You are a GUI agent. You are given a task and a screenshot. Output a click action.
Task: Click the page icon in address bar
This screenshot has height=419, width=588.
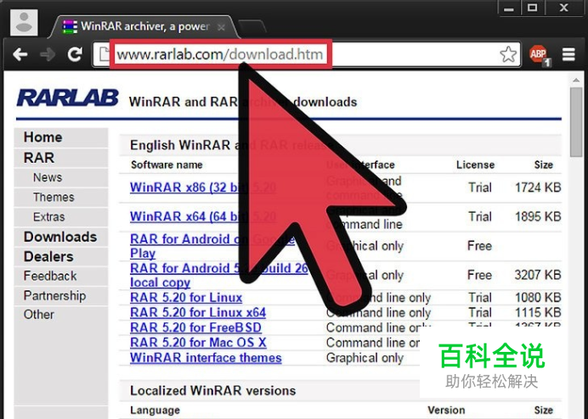pyautogui.click(x=104, y=54)
